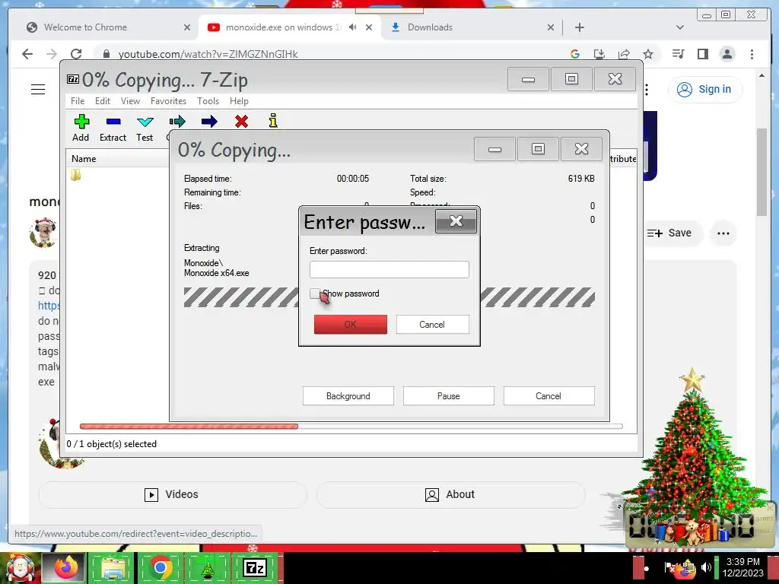The width and height of the screenshot is (779, 584).
Task: Close the Downloads tab
Action: 551,27
